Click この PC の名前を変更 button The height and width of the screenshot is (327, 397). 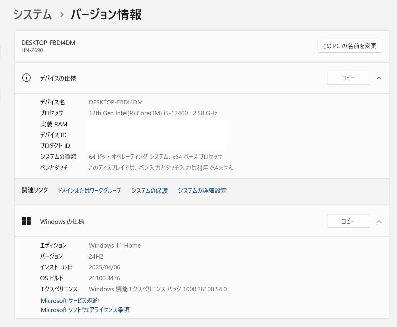click(350, 46)
